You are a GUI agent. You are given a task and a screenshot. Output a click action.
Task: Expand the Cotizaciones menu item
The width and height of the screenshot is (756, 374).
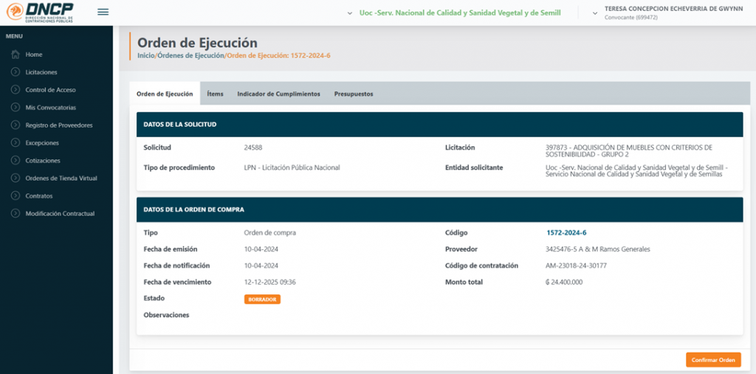pyautogui.click(x=42, y=161)
